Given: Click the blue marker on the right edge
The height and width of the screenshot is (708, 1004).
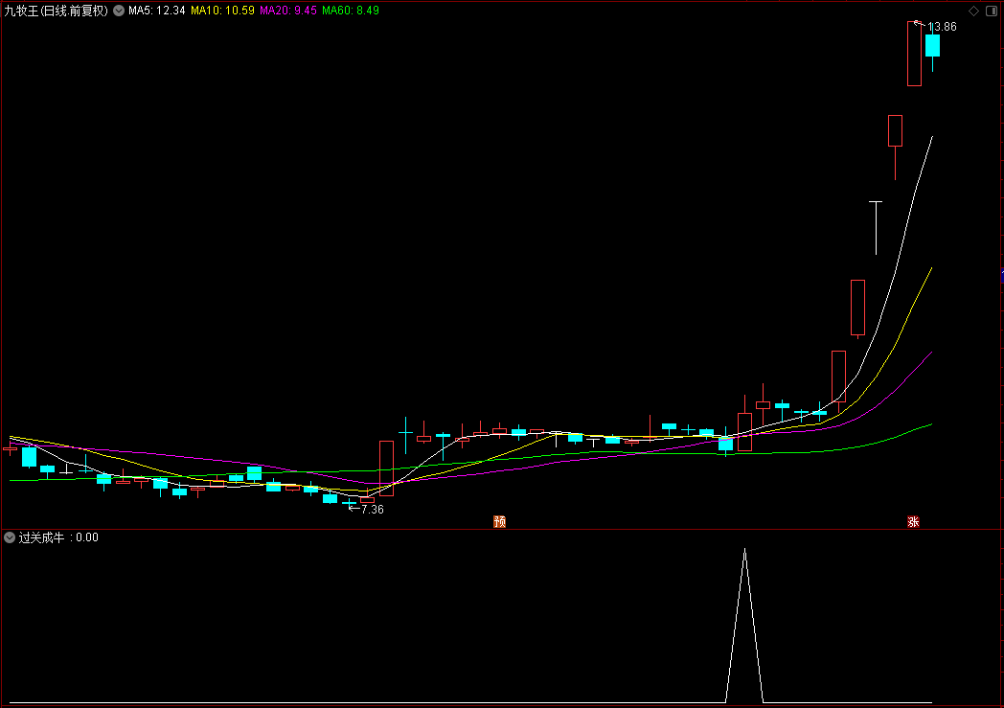Looking at the screenshot, I should pos(1002,275).
